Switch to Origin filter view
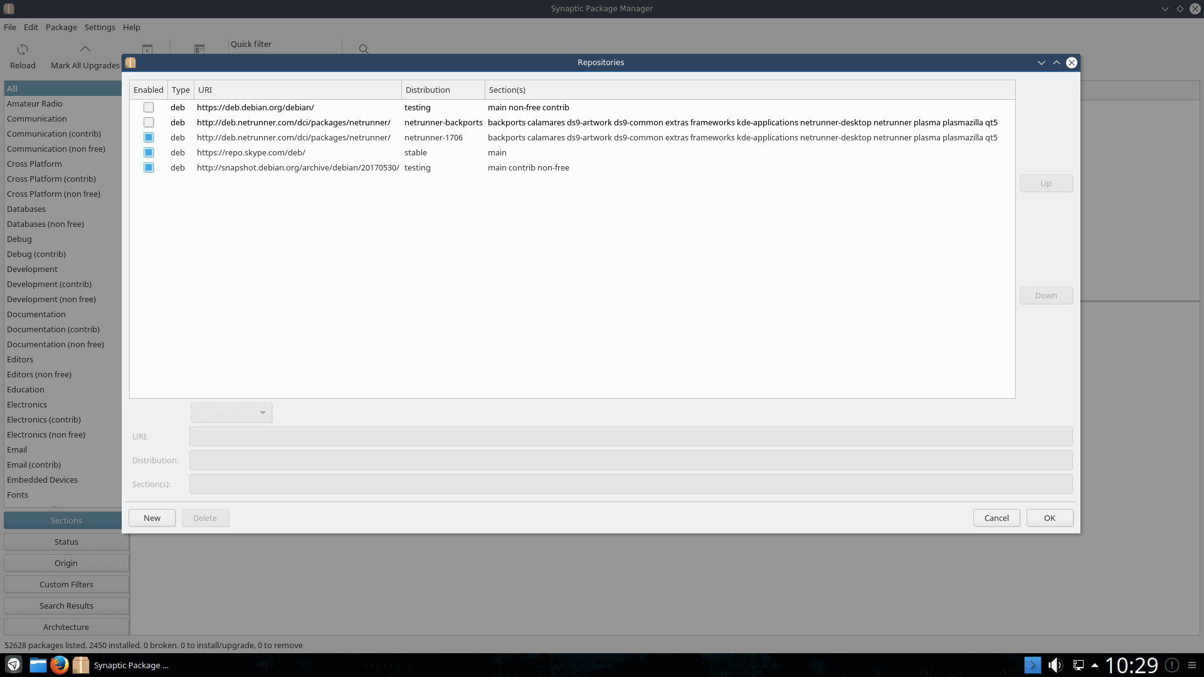Image resolution: width=1204 pixels, height=677 pixels. tap(66, 563)
